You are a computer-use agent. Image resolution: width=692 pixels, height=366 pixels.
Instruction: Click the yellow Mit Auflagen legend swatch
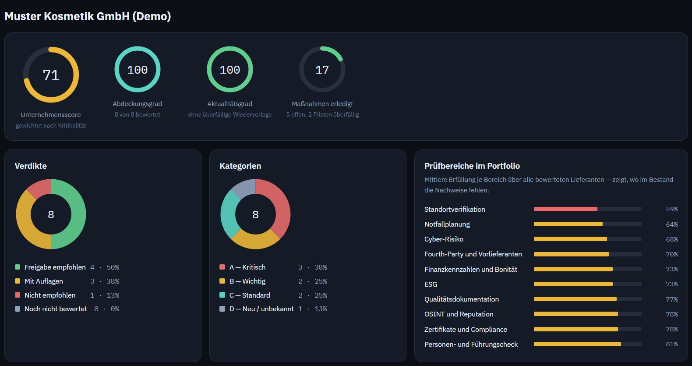pos(18,281)
